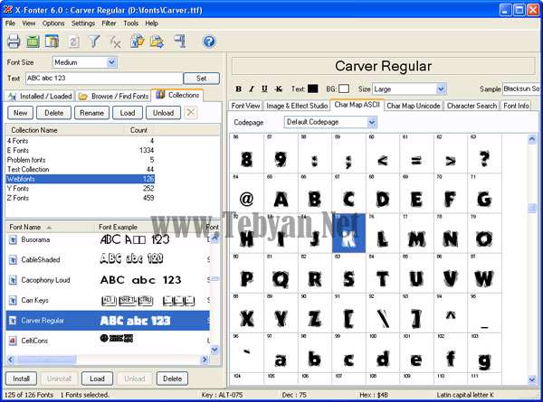Open Help with the blue question icon
This screenshot has height=402, width=543.
[209, 42]
